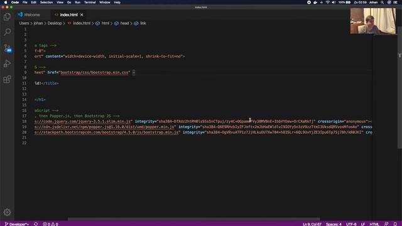
Task: Click the LF end-of-line selector
Action: tap(363, 224)
